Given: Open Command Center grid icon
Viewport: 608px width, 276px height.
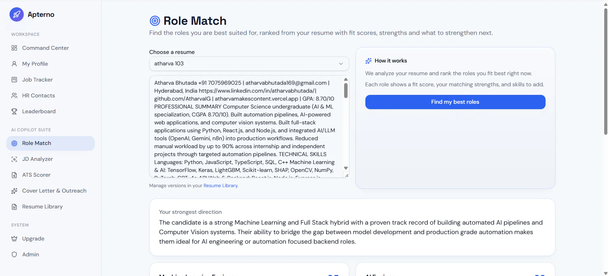Looking at the screenshot, I should [14, 48].
